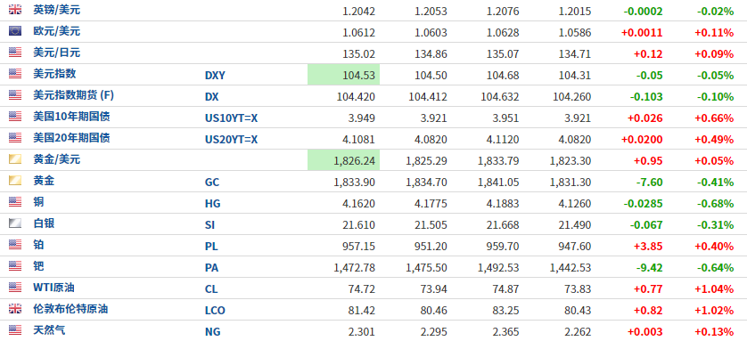Click the EU flag icon beside 欧元/美元
This screenshot has height=341, width=747.
[15, 31]
